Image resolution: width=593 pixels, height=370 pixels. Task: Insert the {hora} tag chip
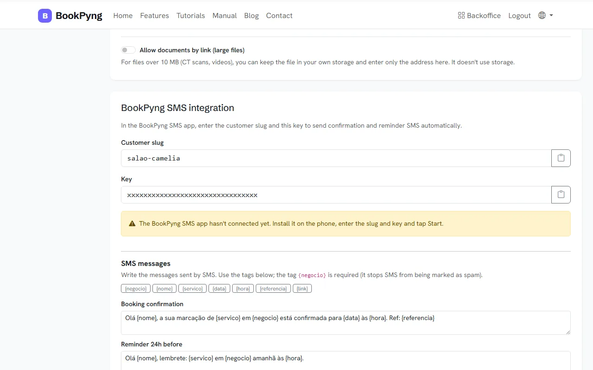(243, 289)
